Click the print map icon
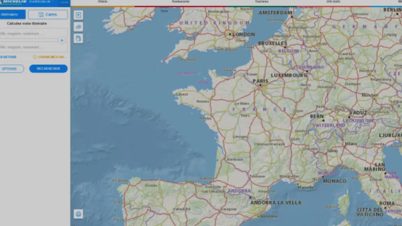Image resolution: width=402 pixels, height=226 pixels. [78, 214]
